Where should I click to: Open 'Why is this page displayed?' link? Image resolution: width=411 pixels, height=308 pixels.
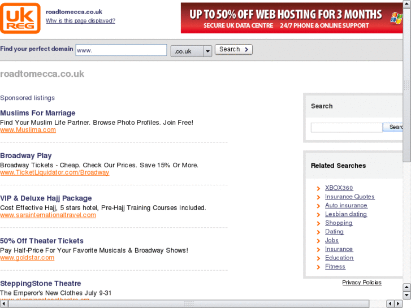pyautogui.click(x=80, y=21)
